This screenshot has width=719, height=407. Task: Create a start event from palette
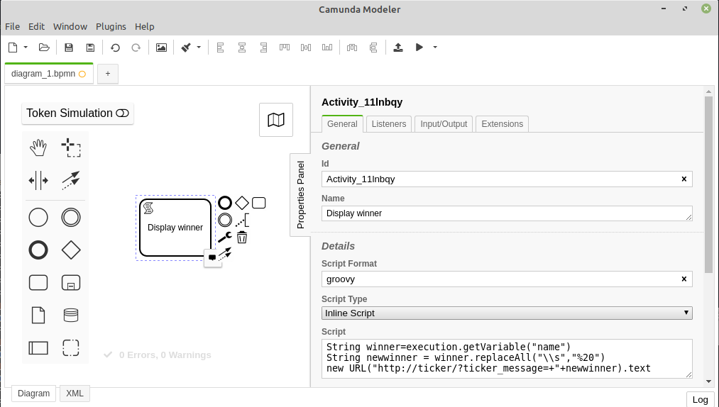coord(38,217)
